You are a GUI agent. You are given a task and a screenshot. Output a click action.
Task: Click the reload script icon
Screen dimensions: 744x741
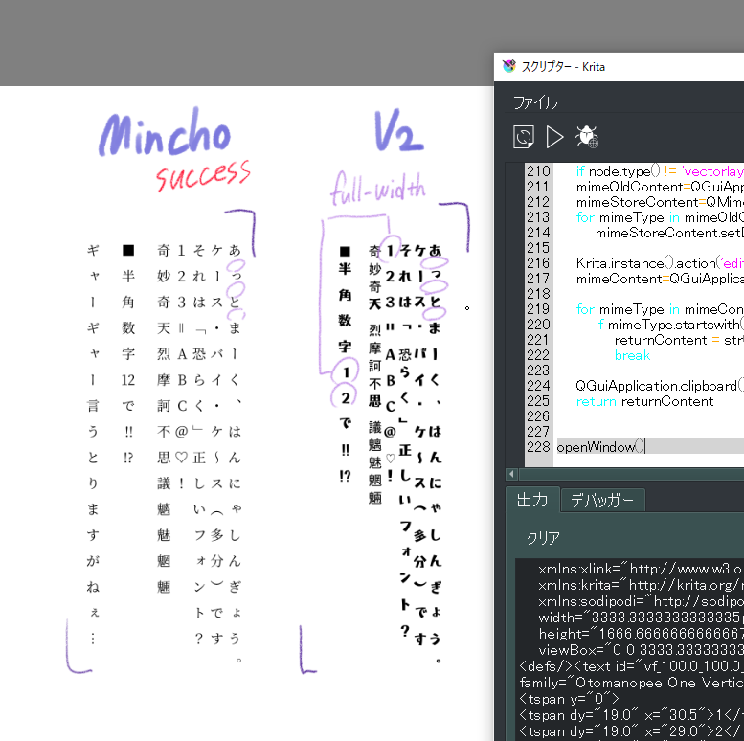pos(524,137)
